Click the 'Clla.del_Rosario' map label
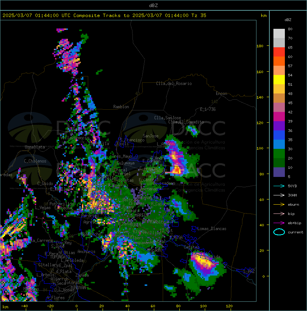307x311 pixels. (x=174, y=83)
